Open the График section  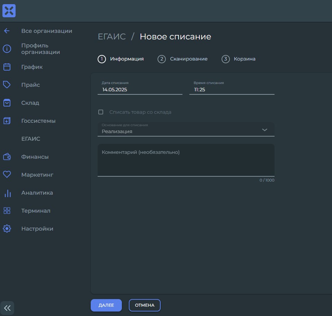coord(32,67)
